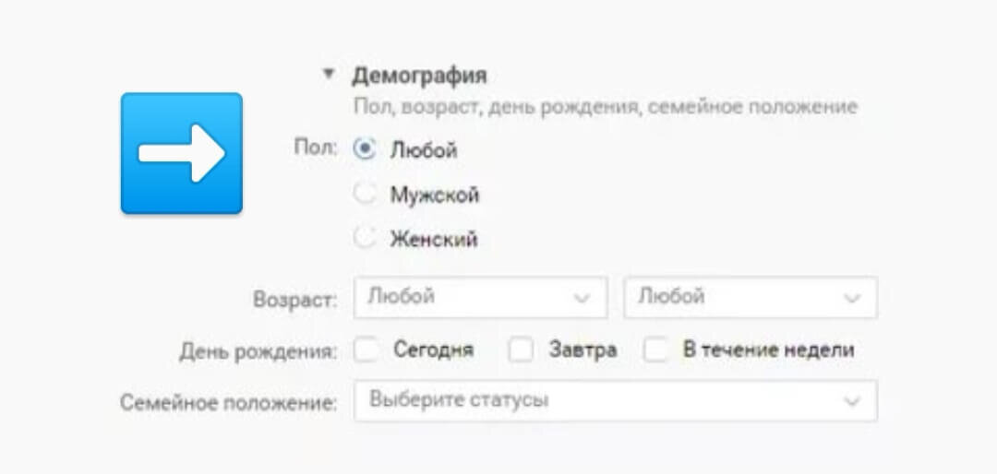Select the Женский radio button
Viewport: 997px width, 474px height.
pyautogui.click(x=365, y=239)
